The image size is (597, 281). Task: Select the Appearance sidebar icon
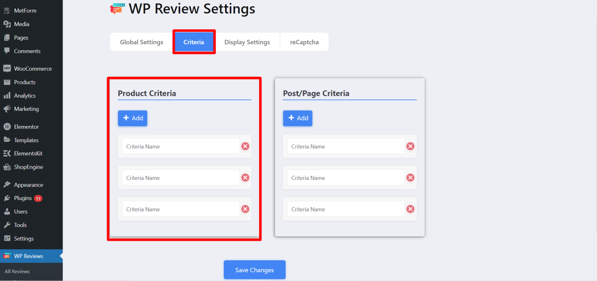[8, 184]
